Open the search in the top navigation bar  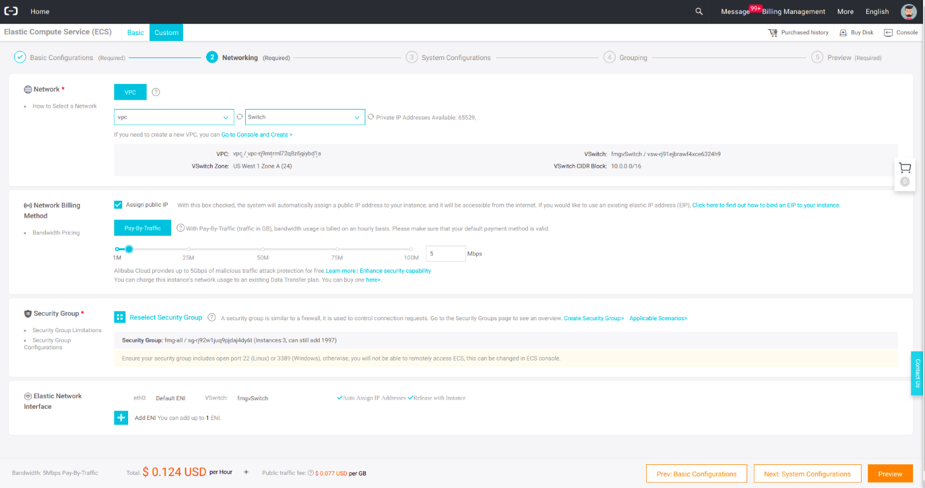point(698,11)
